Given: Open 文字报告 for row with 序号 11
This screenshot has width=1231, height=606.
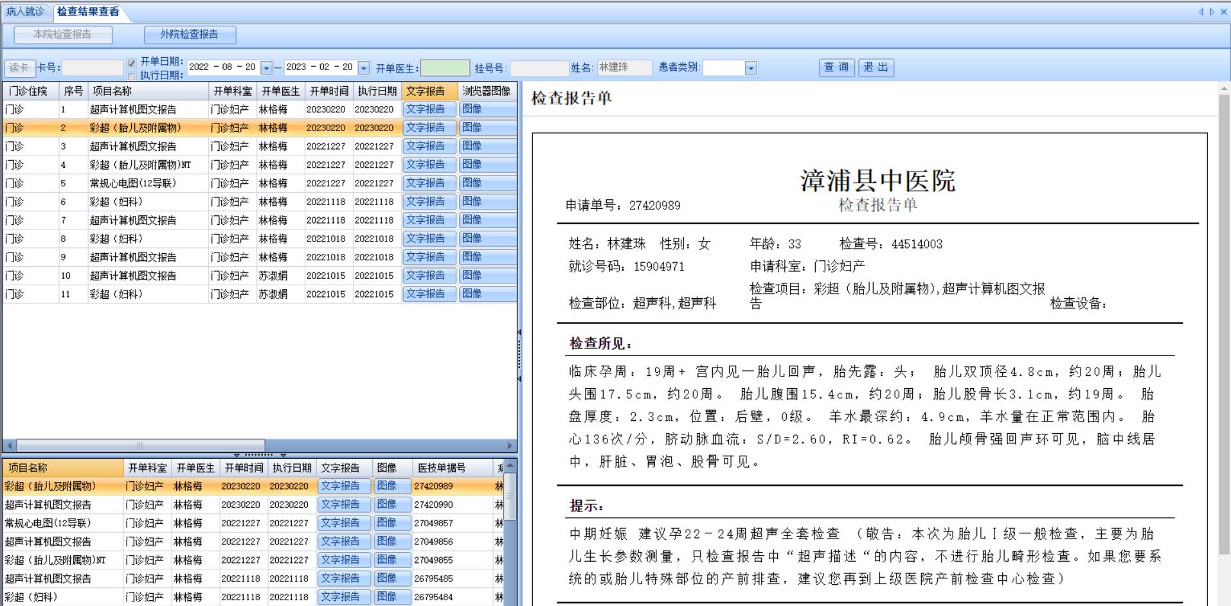Looking at the screenshot, I should point(429,294).
